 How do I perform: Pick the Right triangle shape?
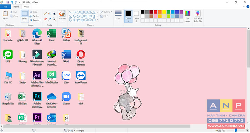tap(70, 16)
